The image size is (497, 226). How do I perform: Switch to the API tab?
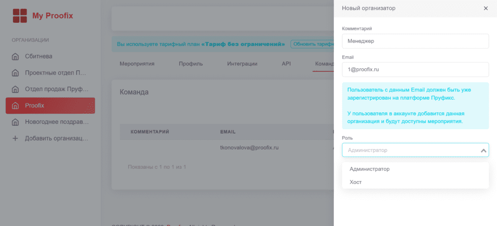[286, 64]
